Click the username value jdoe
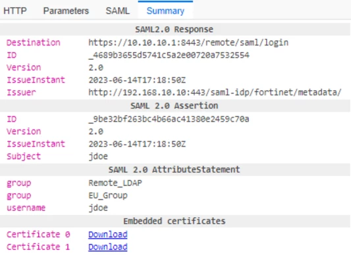The image size is (351, 261). pyautogui.click(x=98, y=208)
